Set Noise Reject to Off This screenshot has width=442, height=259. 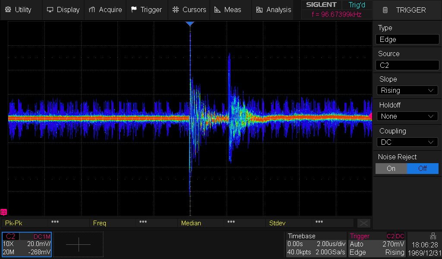coord(423,168)
